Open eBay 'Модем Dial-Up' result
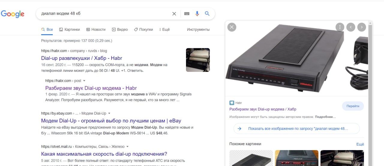The height and width of the screenshot is (166, 384). 111,121
